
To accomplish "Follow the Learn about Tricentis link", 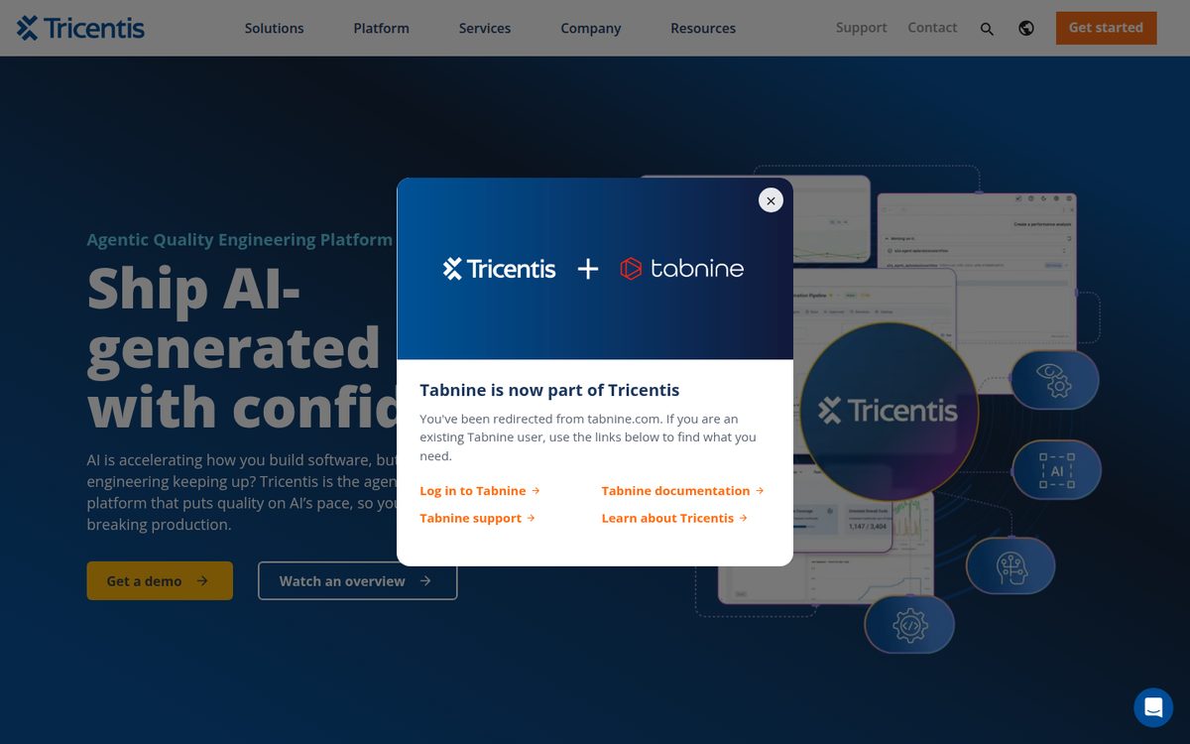I will click(674, 518).
